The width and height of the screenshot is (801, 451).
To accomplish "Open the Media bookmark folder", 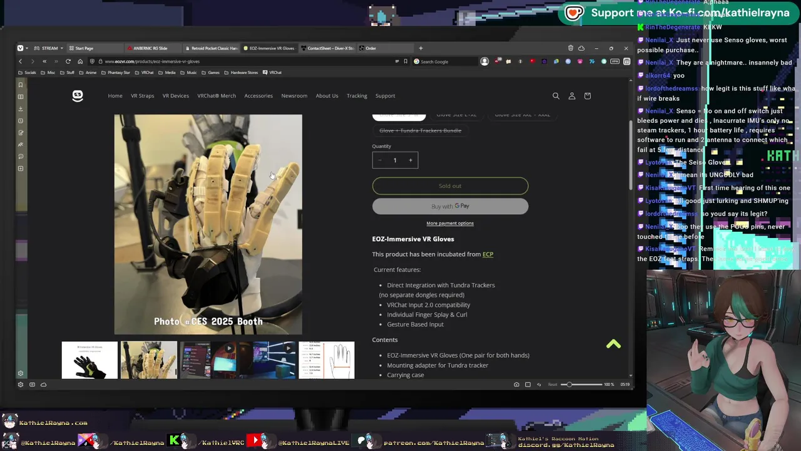I will coord(167,73).
